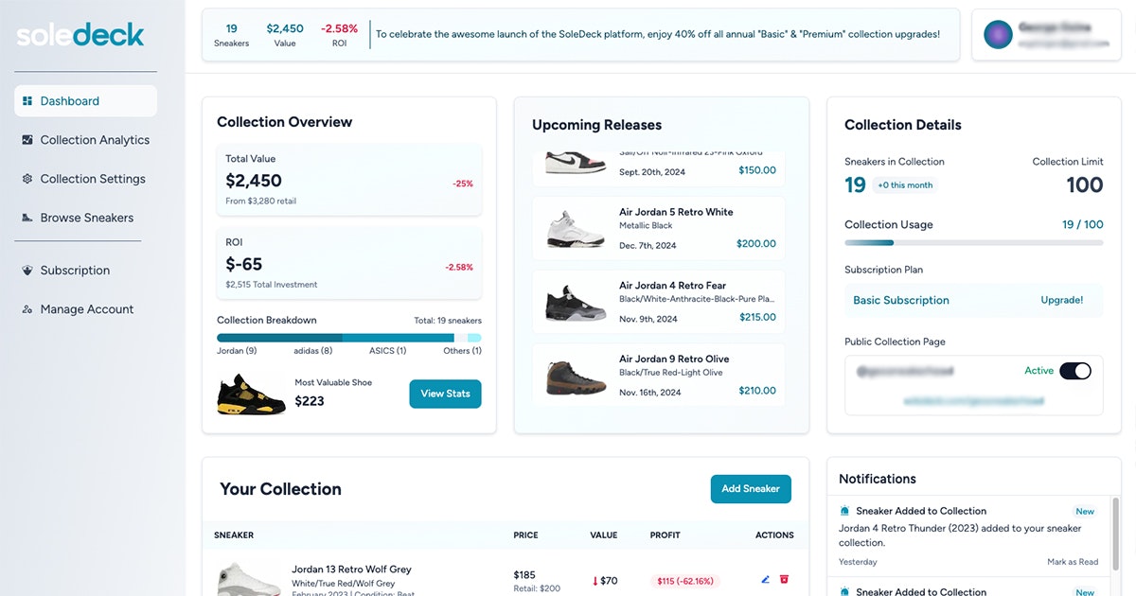The height and width of the screenshot is (596, 1136).
Task: Click the Subscription icon in the sidebar
Action: pos(27,271)
